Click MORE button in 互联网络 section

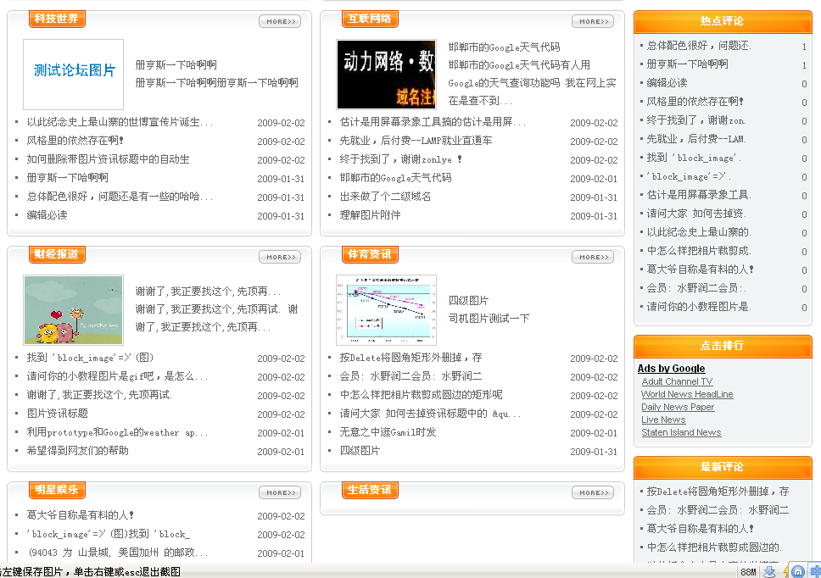point(592,21)
